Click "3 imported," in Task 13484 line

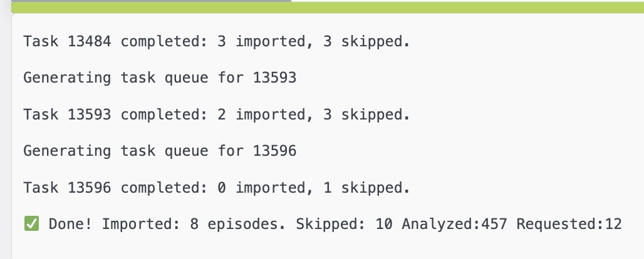click(x=266, y=41)
